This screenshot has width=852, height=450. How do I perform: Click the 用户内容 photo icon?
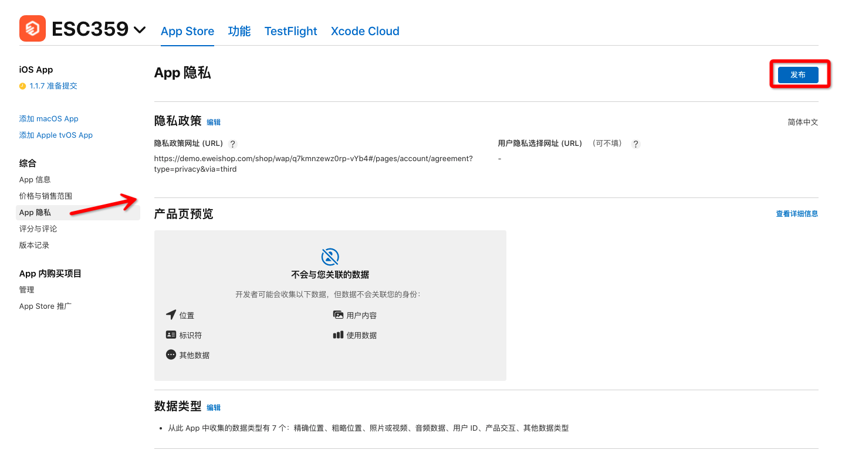[338, 315]
